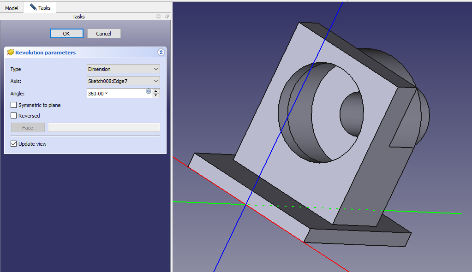Click the Tasks panel layout toggle icon
Viewport: 472px width, 272px height.
click(x=158, y=17)
